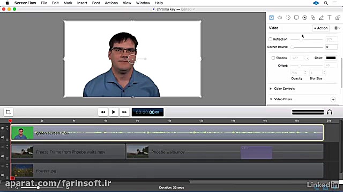The width and height of the screenshot is (343, 192).
Task: Click the flowers.jpg track height arrows
Action: click(x=7, y=166)
